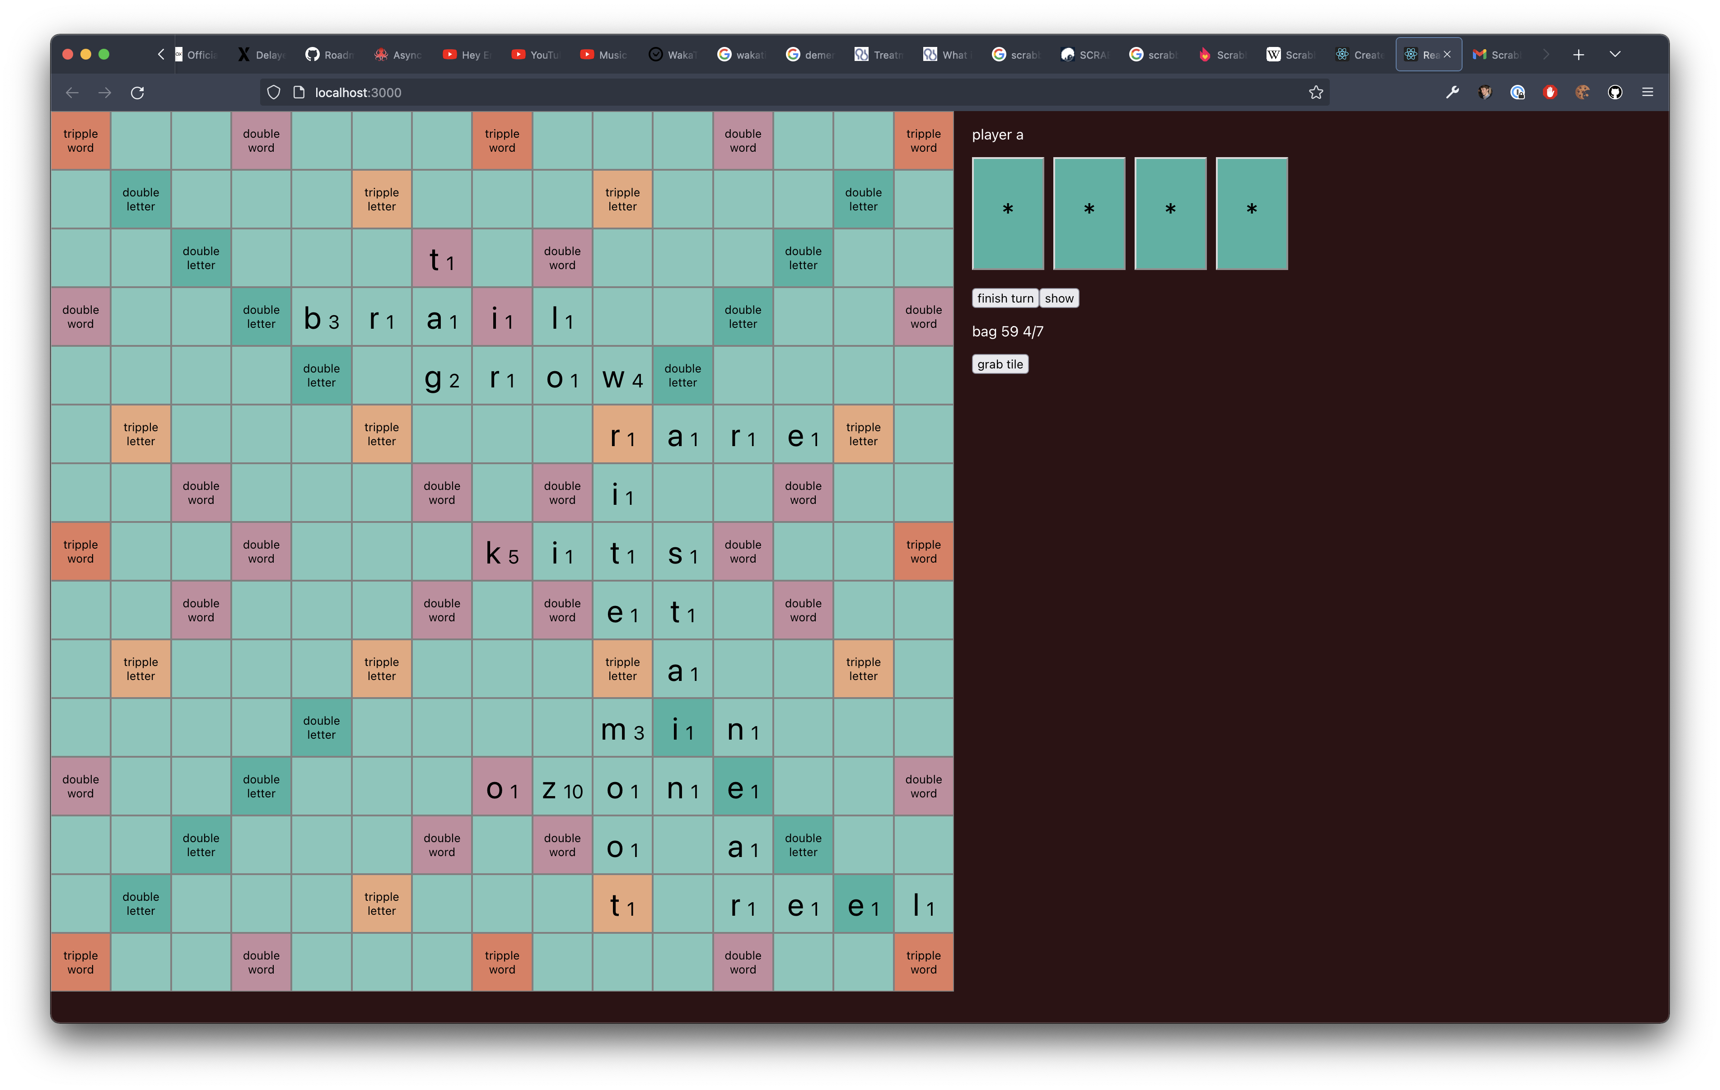Image resolution: width=1720 pixels, height=1090 pixels.
Task: Open the wrench customization icon in toolbar
Action: (x=1454, y=92)
